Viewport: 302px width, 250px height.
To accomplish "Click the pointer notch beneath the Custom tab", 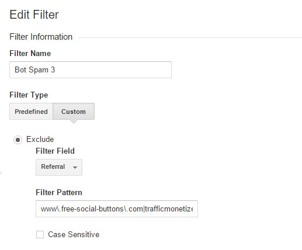I will [74, 121].
